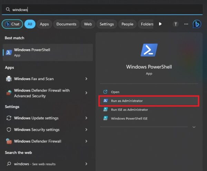The width and height of the screenshot is (207, 171).
Task: Expand Windows Fax and Scan chevron
Action: [86, 79]
